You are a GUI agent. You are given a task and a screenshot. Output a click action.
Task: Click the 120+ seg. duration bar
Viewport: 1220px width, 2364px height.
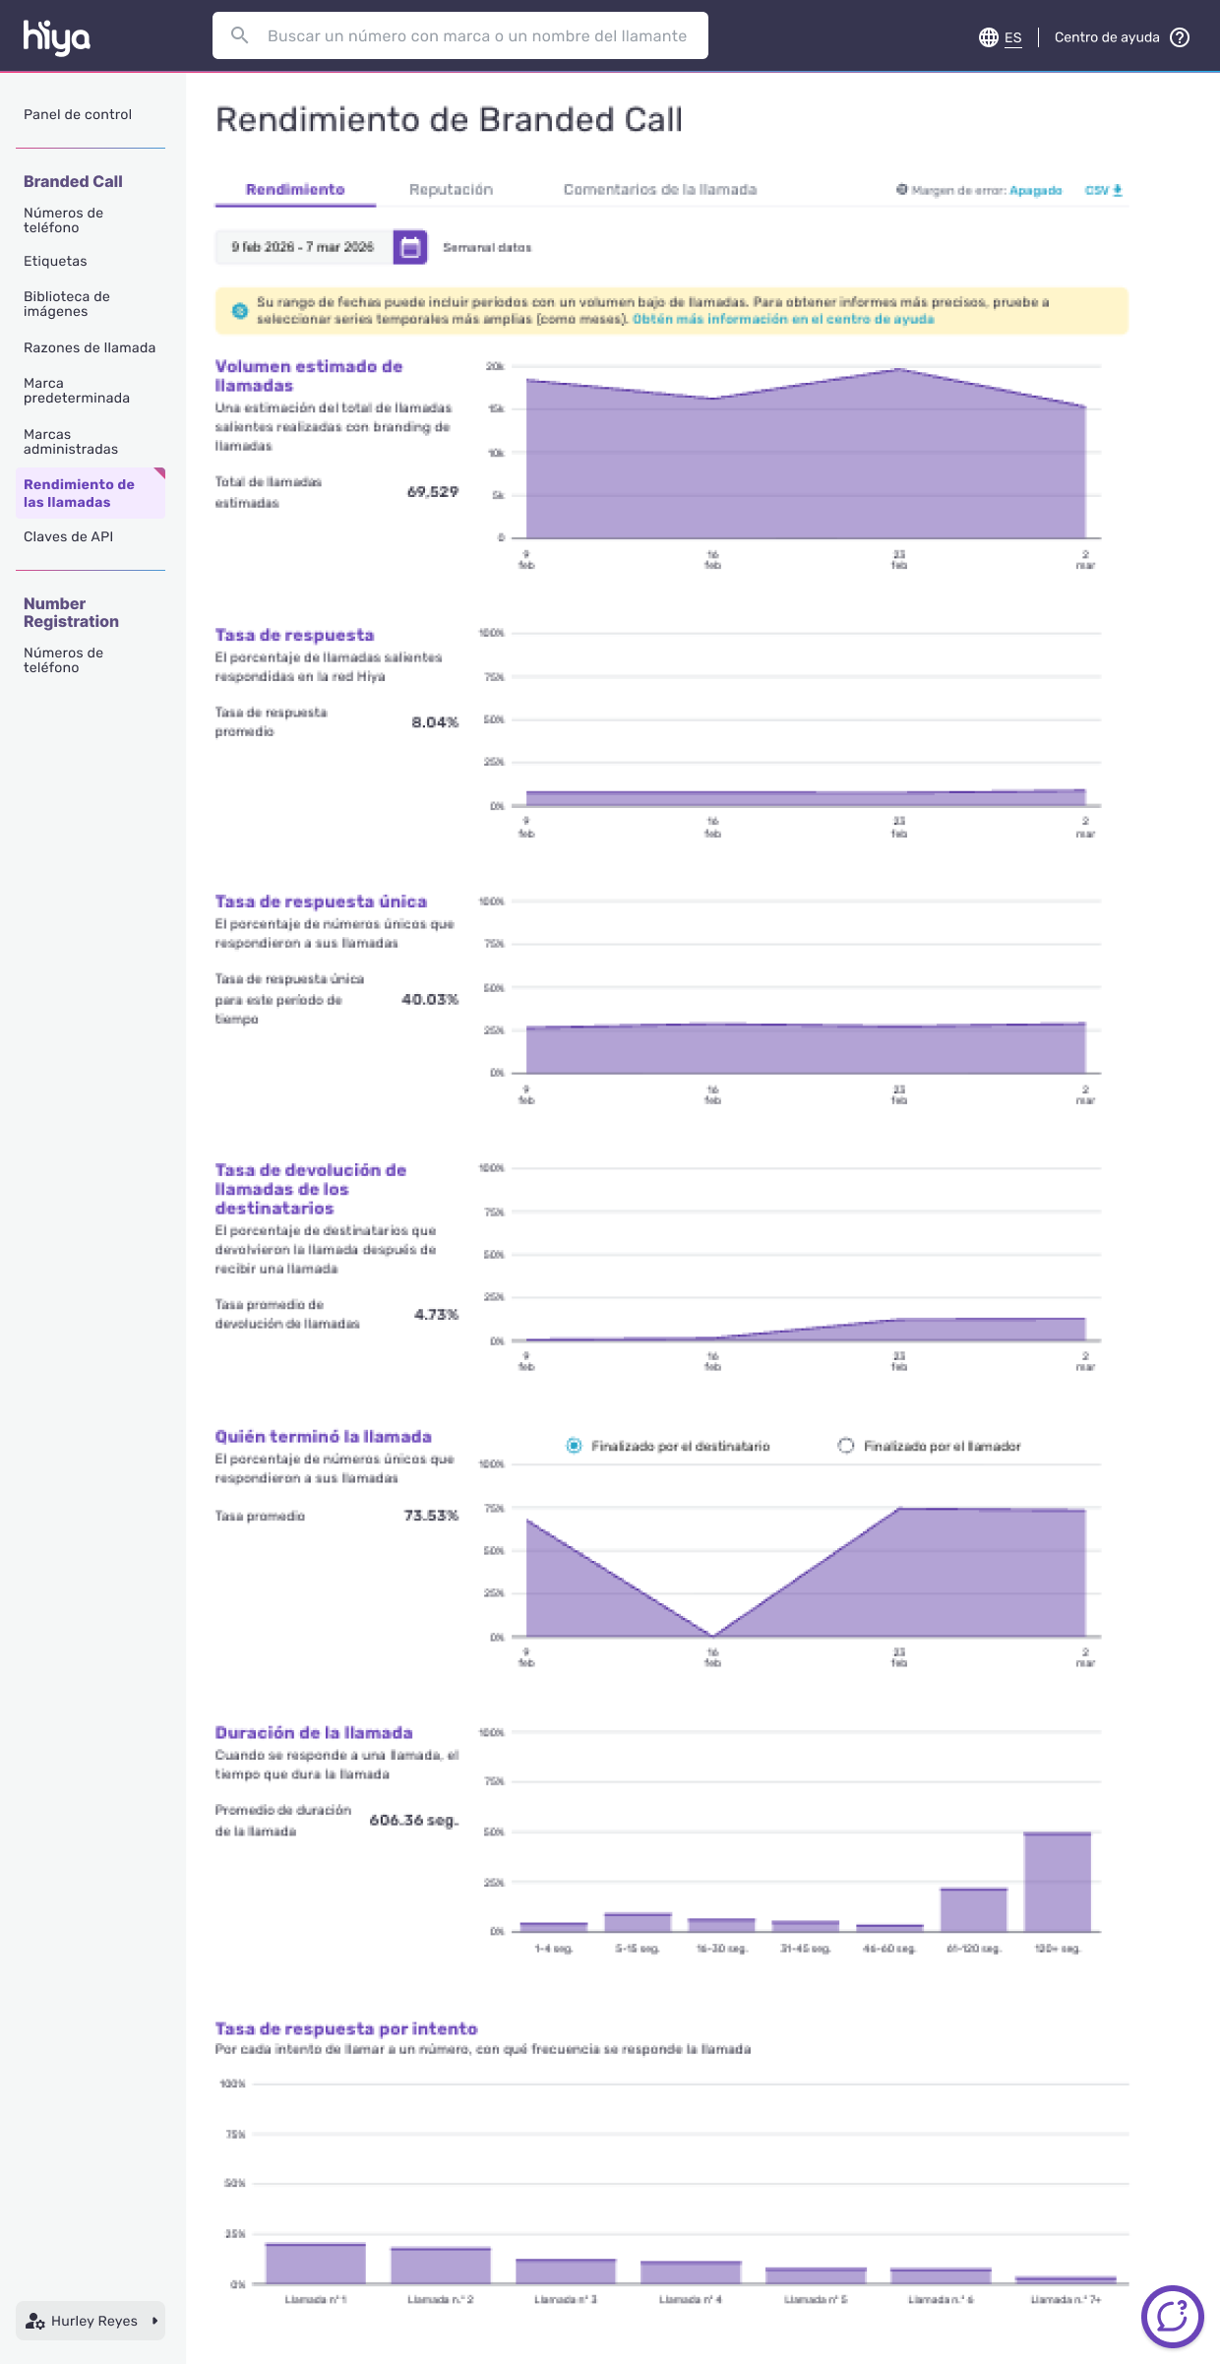pyautogui.click(x=1057, y=1882)
